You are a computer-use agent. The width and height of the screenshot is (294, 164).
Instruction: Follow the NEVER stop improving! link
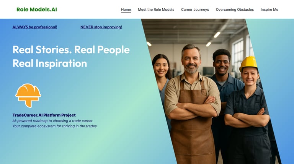click(x=101, y=27)
